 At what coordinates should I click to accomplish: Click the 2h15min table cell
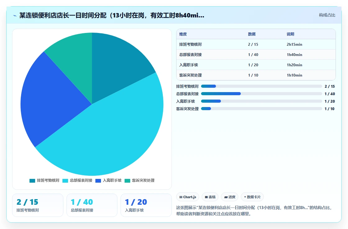pos(294,44)
